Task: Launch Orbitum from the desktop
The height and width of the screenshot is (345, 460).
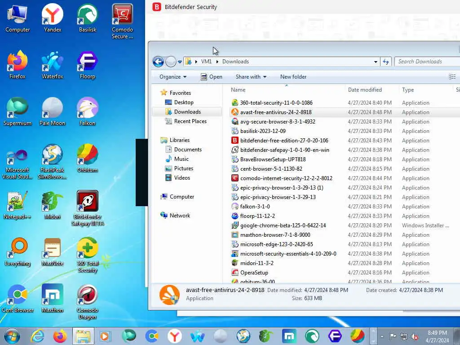Action: point(88,158)
